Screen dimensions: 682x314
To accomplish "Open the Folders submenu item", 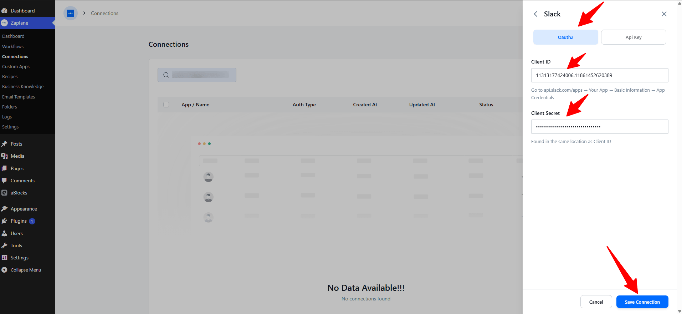I will point(9,107).
